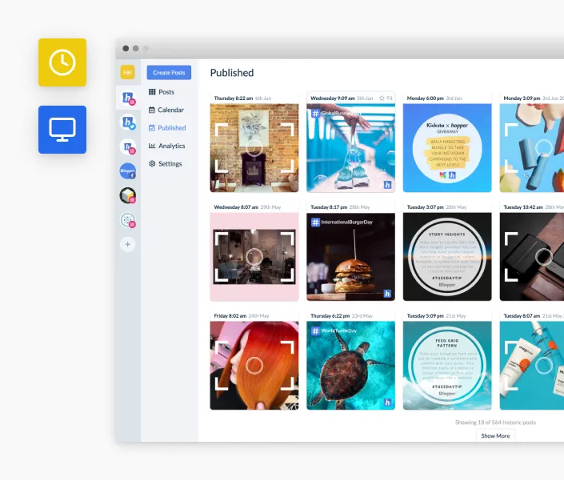Click the yellow clock scheduling tile
Screen dimensions: 564x481
coord(62,62)
